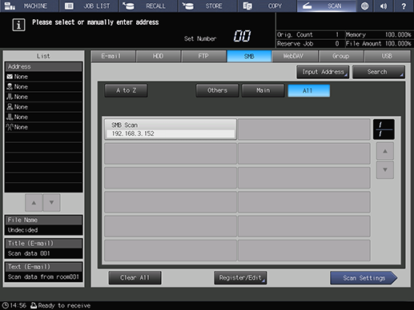
Task: Click the Address list header
Action: [x=43, y=66]
